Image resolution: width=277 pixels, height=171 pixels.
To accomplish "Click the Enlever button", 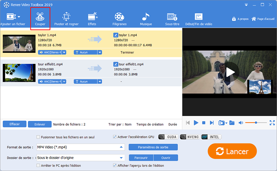I will (40, 124).
